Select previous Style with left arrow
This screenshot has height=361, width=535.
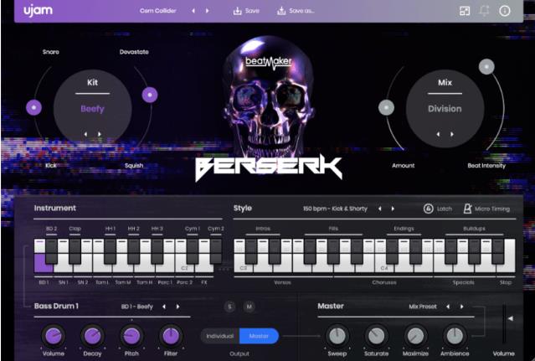click(379, 209)
